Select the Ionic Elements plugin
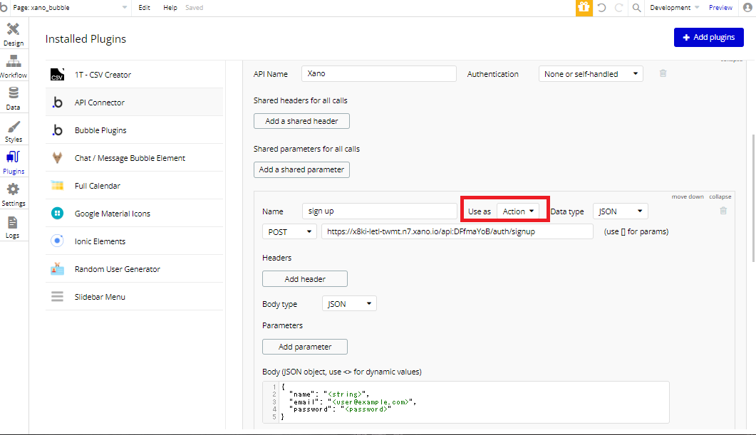This screenshot has width=756, height=435. [135, 241]
